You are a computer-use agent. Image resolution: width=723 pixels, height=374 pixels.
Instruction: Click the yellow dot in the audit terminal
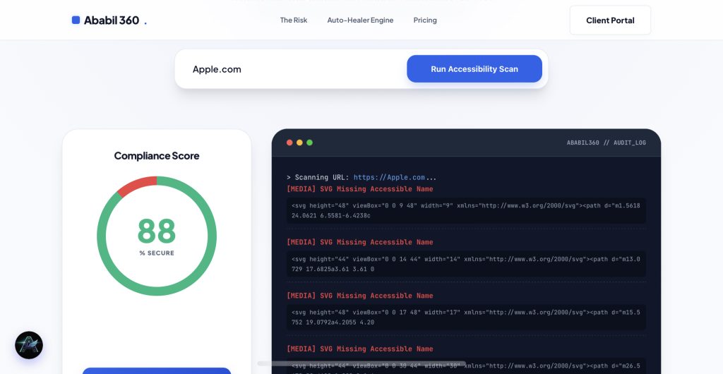(299, 143)
